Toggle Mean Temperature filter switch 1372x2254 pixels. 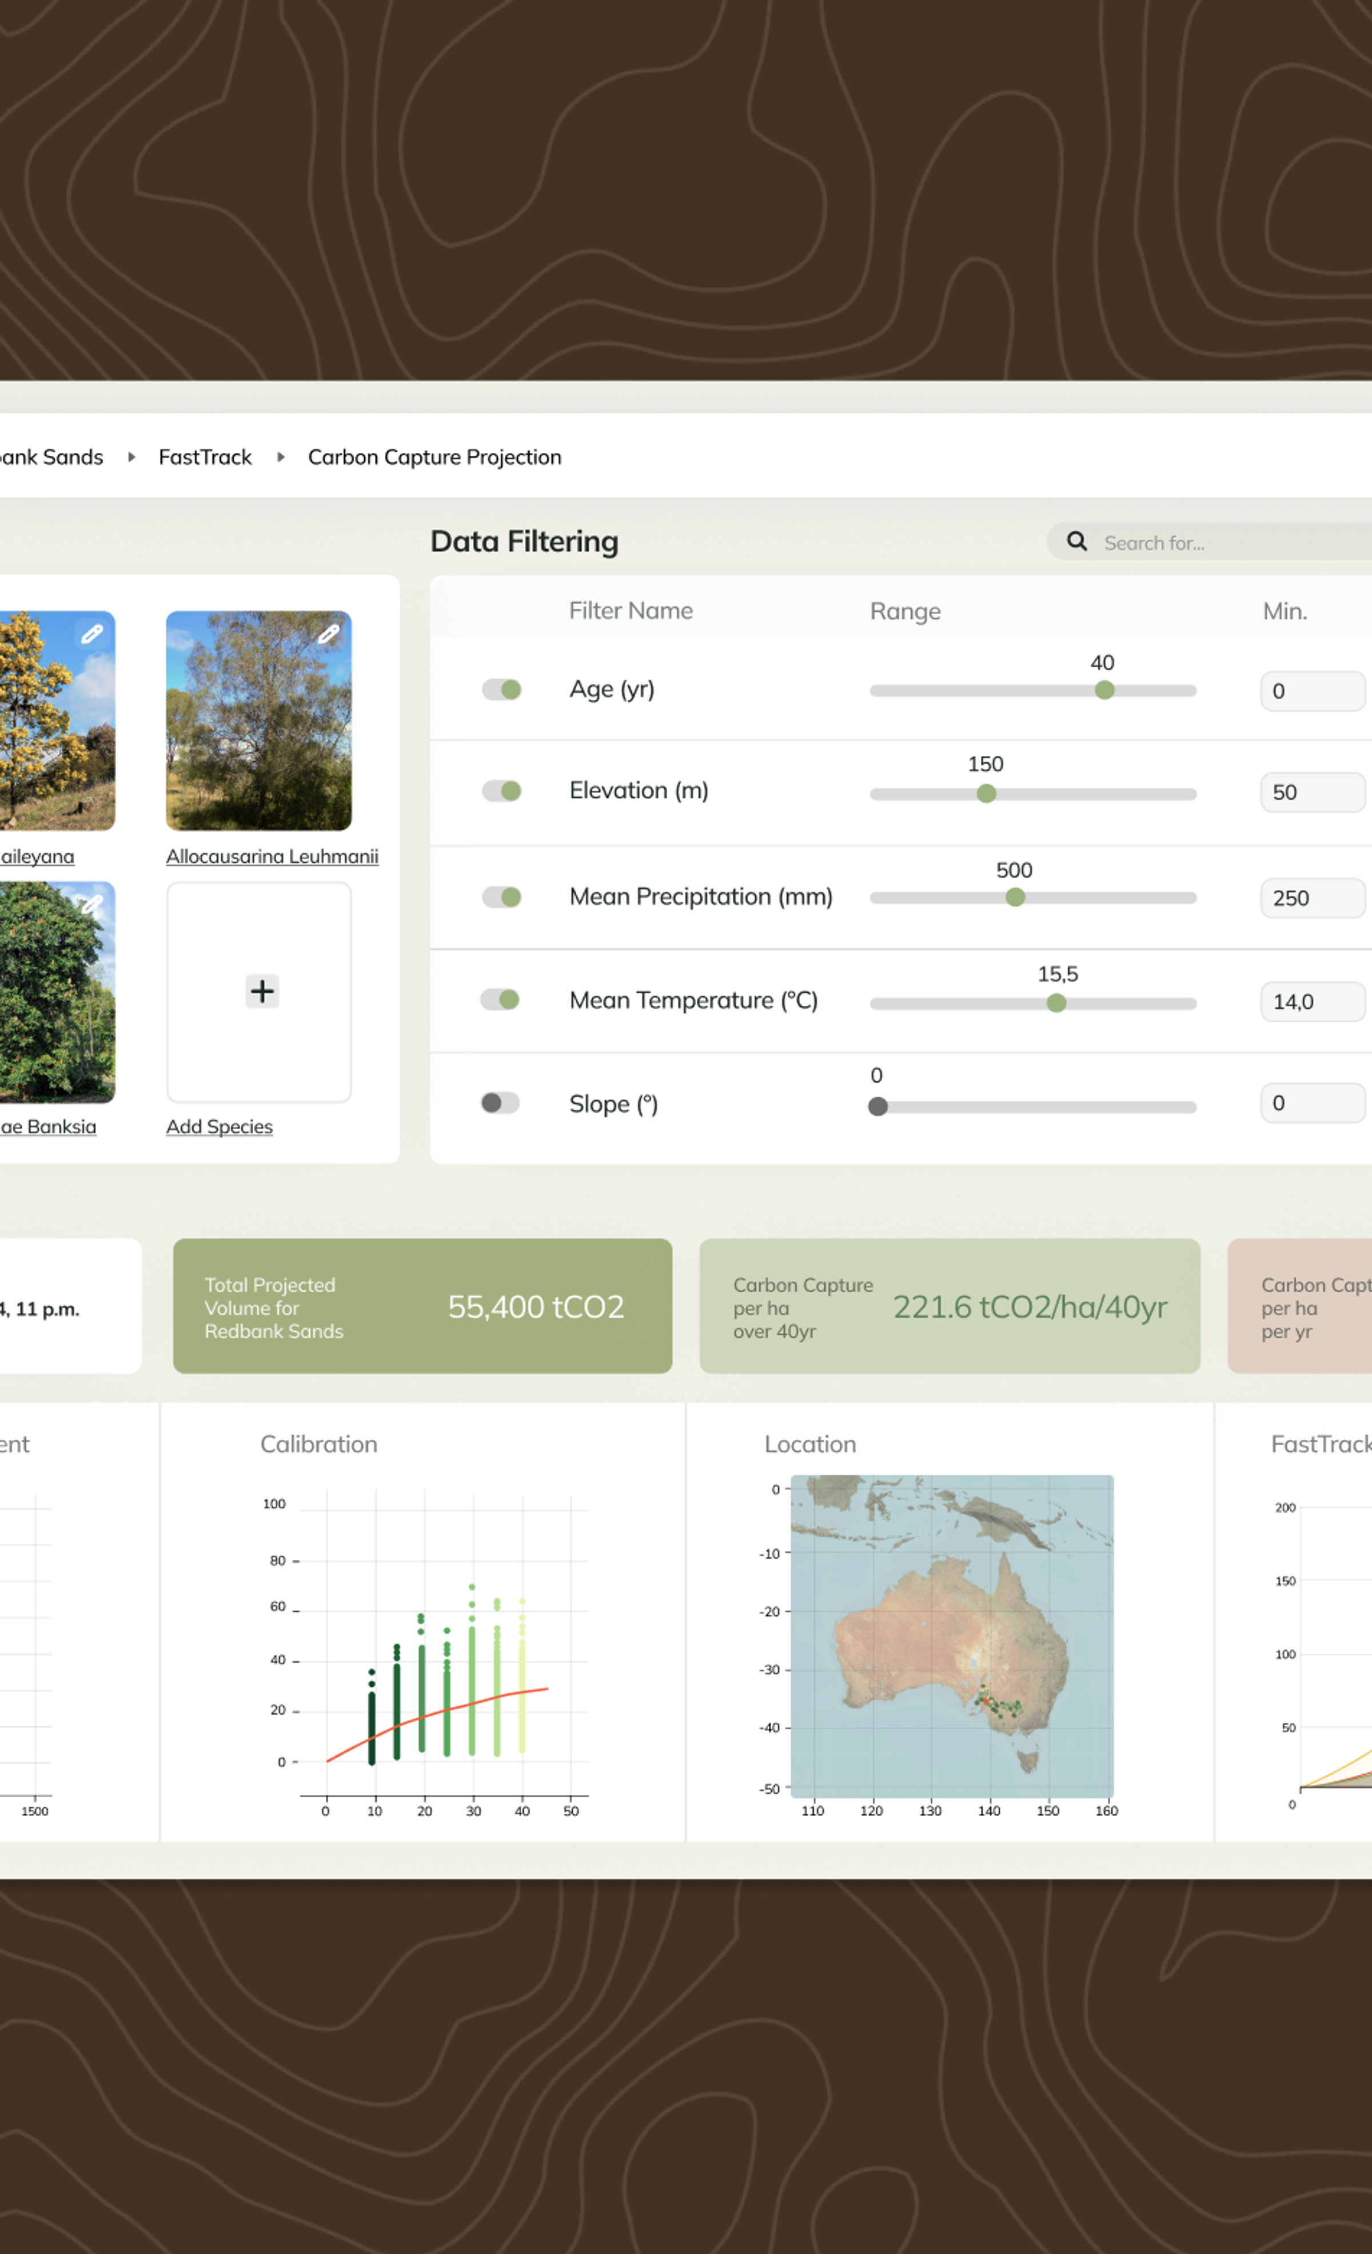[x=500, y=1000]
